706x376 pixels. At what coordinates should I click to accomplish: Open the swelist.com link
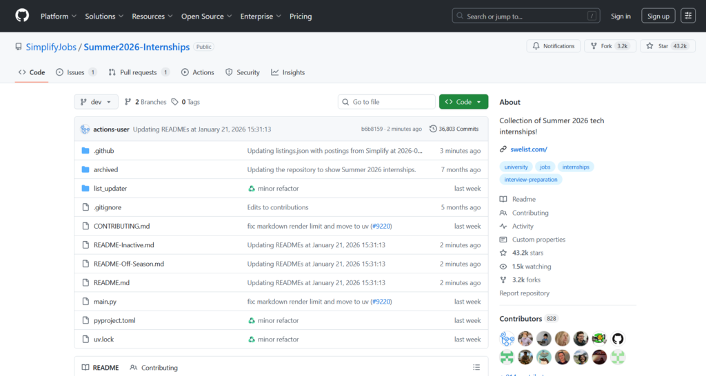[x=529, y=149]
